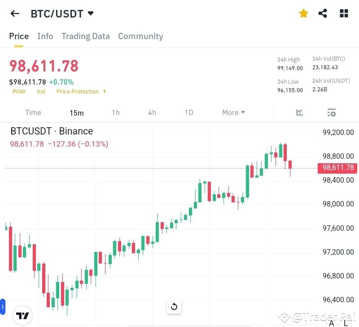Open the apps grid icon
Viewport: 359px width, 327px height.
click(x=344, y=13)
